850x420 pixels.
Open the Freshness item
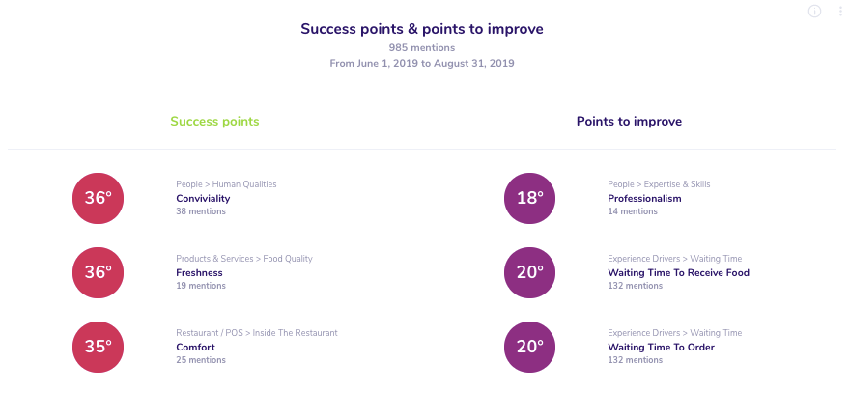pyautogui.click(x=199, y=272)
